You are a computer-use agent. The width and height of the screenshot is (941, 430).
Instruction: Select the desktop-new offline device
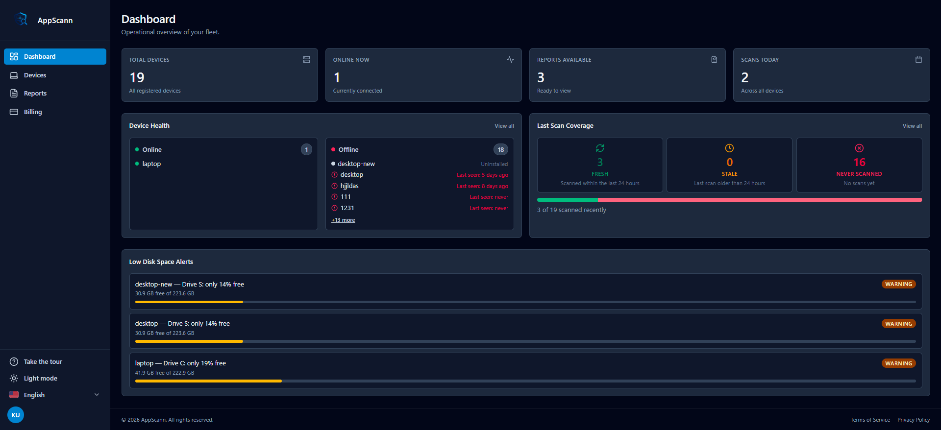[x=420, y=164]
